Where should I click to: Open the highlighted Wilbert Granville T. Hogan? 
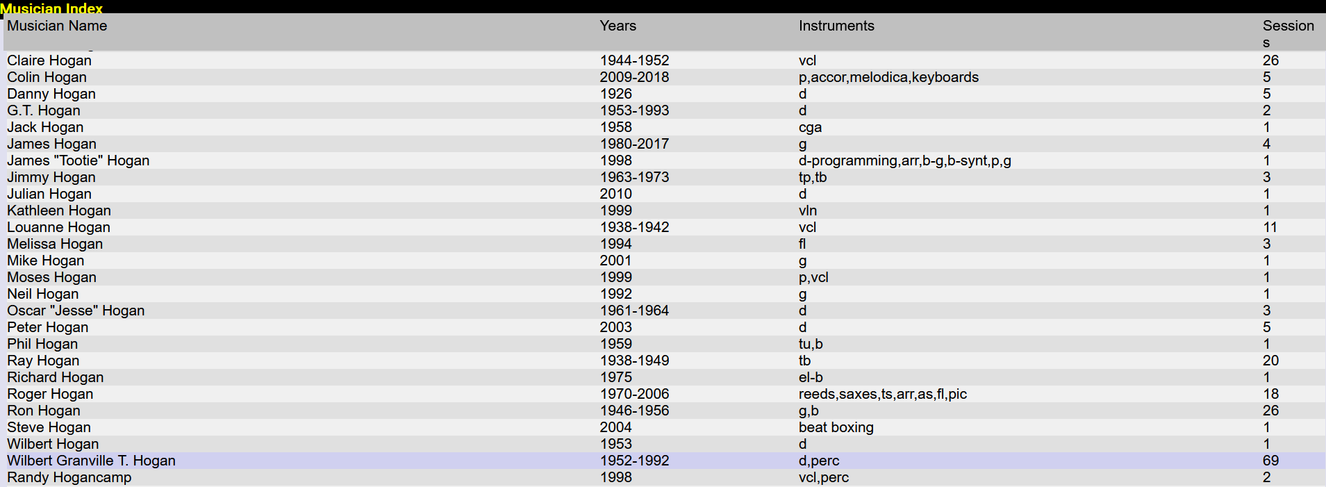91,461
